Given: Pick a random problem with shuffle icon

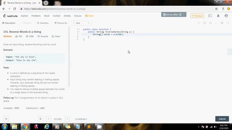Looking at the screenshot, I should point(40,119).
